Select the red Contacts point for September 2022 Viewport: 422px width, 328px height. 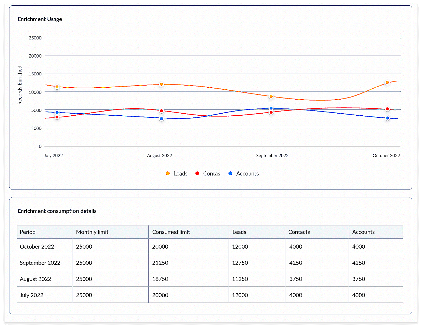coord(271,112)
